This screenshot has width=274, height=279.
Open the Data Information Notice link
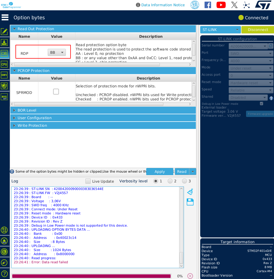click(x=163, y=5)
